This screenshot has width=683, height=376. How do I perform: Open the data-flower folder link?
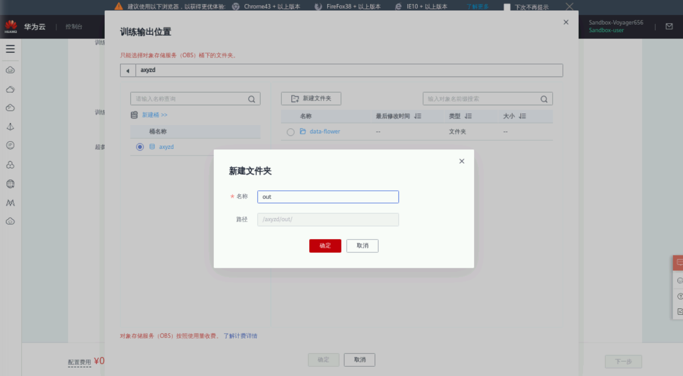[x=325, y=131]
